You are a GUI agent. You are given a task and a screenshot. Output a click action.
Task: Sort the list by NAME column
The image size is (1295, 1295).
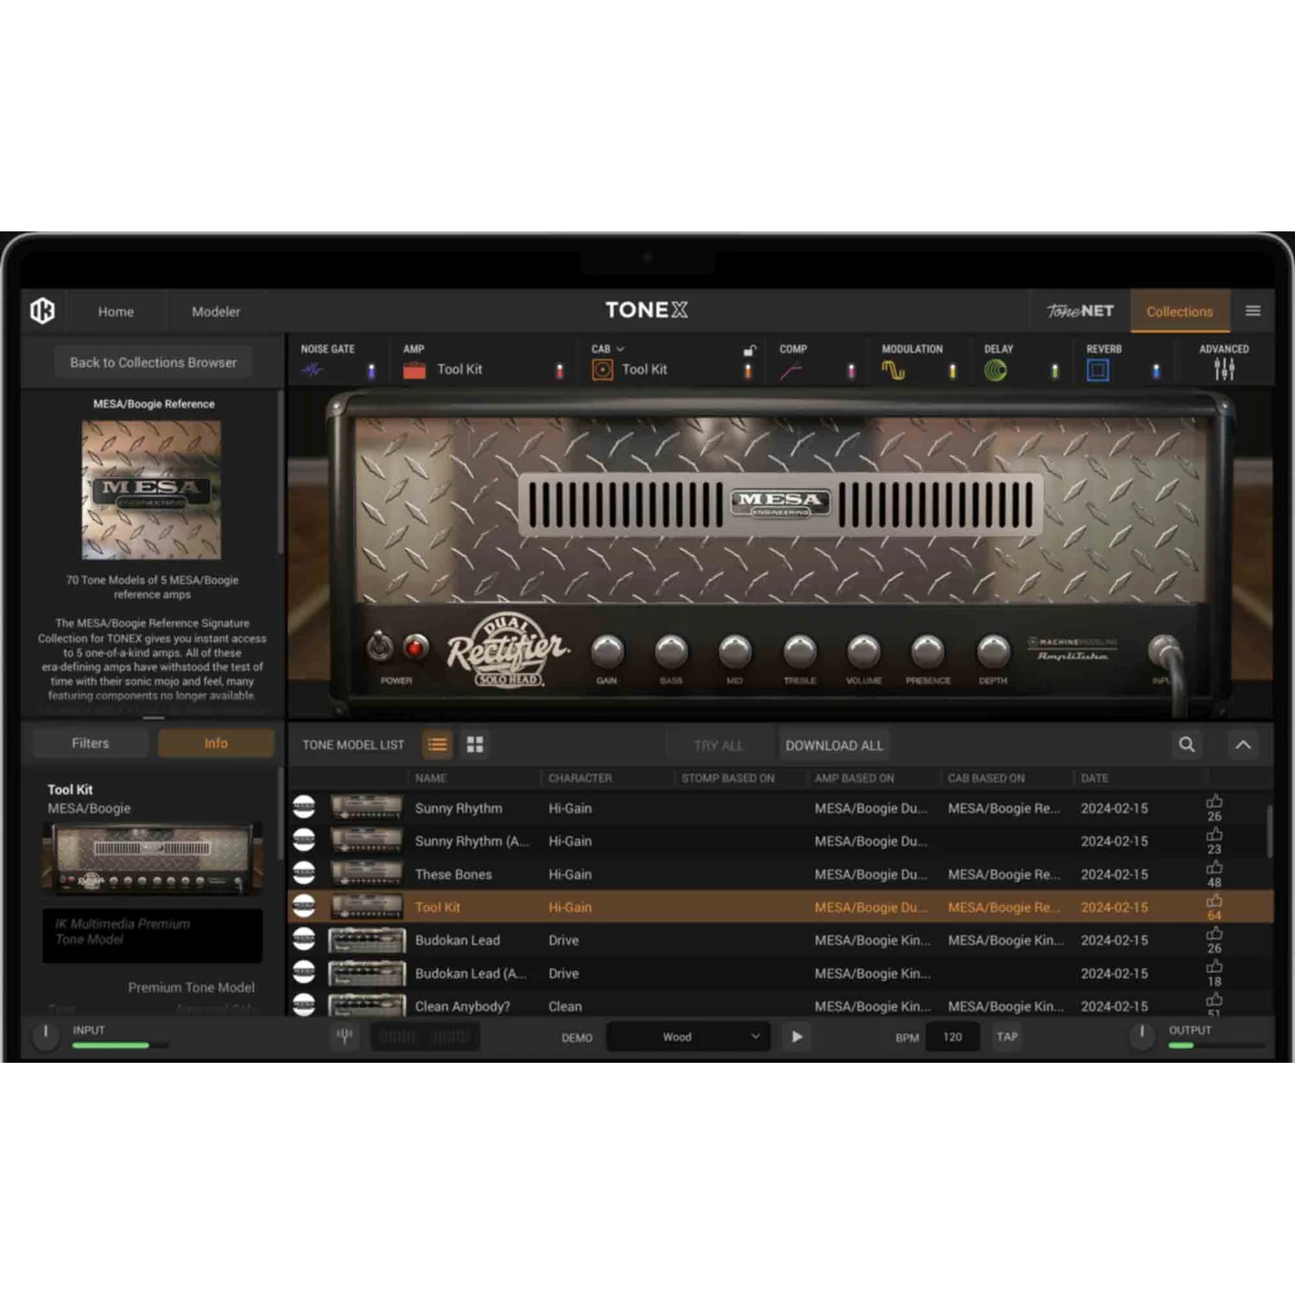point(431,778)
